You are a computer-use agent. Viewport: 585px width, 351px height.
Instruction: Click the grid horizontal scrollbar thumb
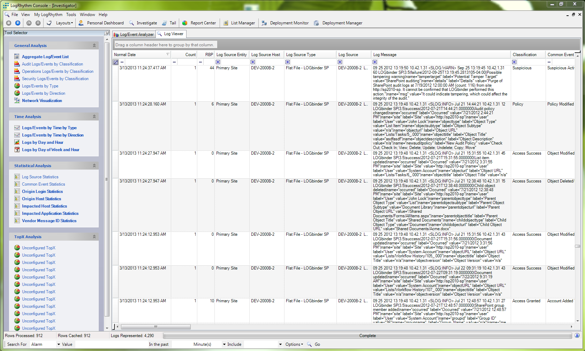(155, 327)
